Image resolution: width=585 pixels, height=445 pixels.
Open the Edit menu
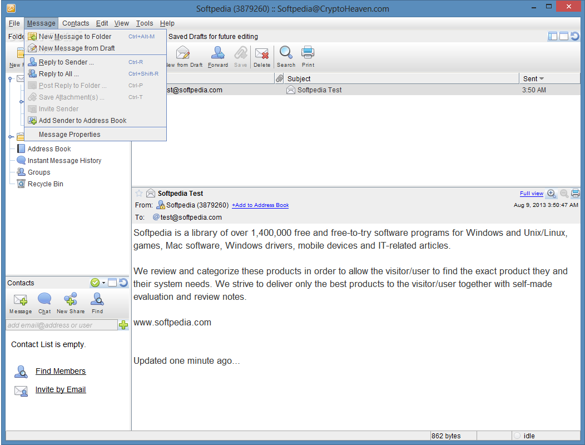point(102,23)
